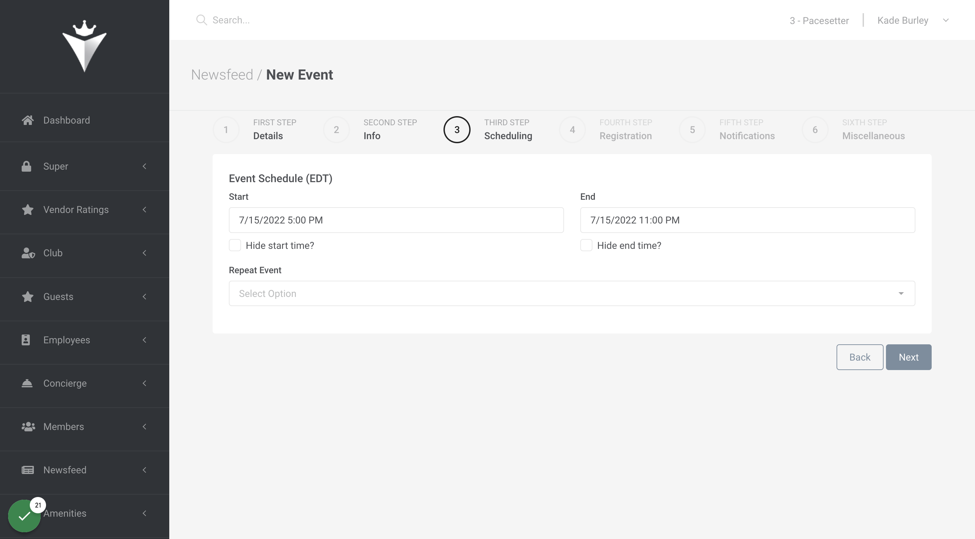Image resolution: width=975 pixels, height=539 pixels.
Task: Select step 3 Scheduling
Action: pos(488,129)
